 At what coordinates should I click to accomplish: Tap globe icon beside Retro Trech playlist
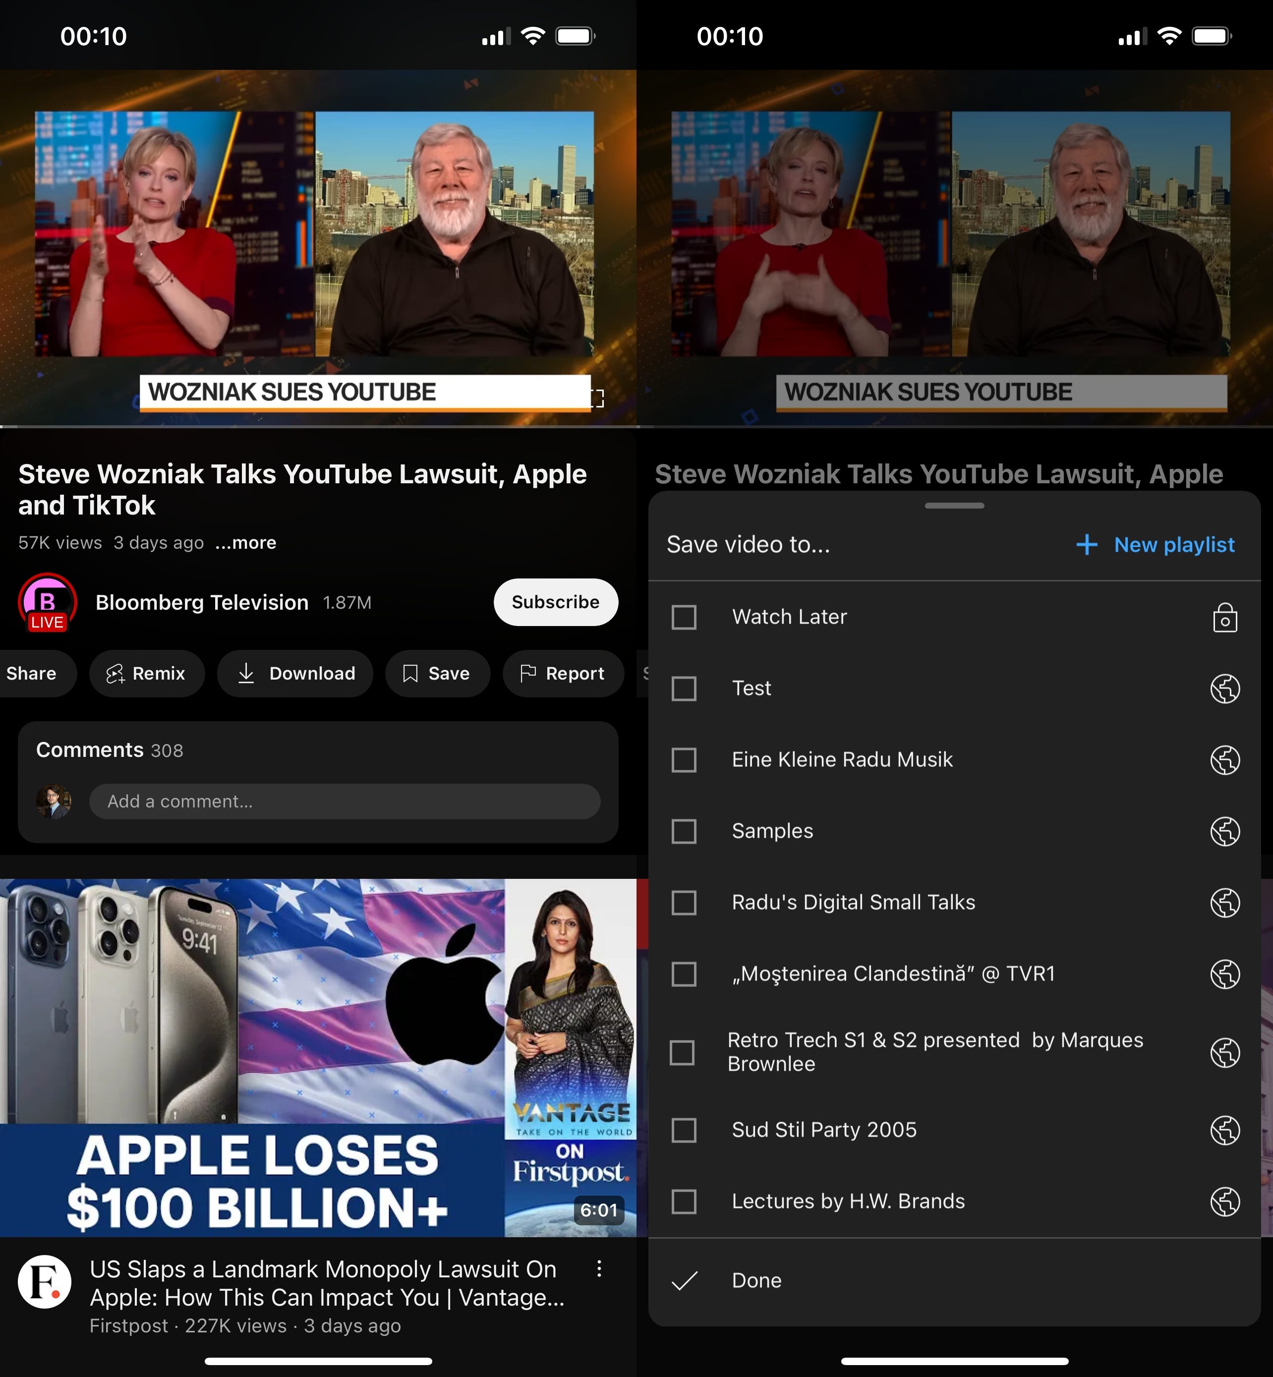(x=1225, y=1052)
